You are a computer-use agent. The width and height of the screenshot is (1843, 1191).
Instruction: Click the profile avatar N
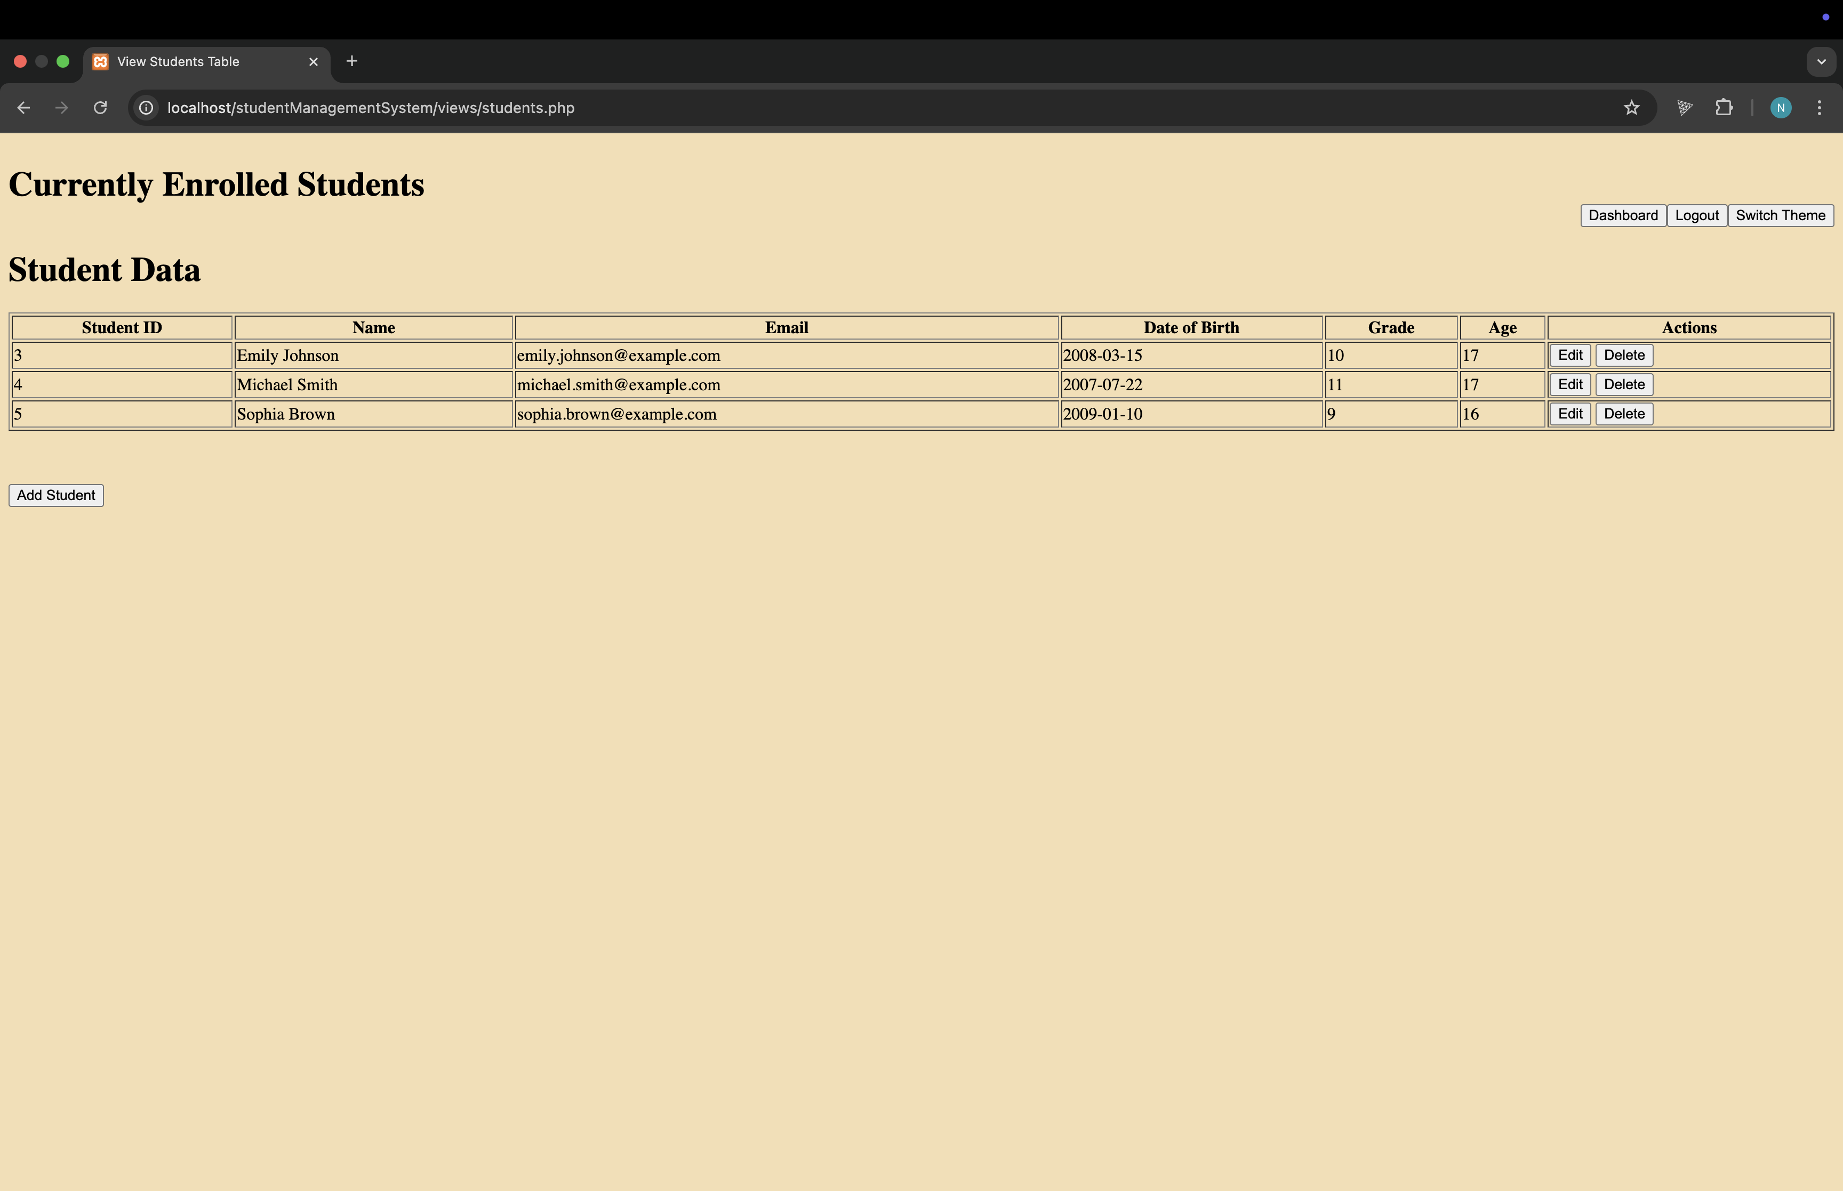pos(1781,108)
